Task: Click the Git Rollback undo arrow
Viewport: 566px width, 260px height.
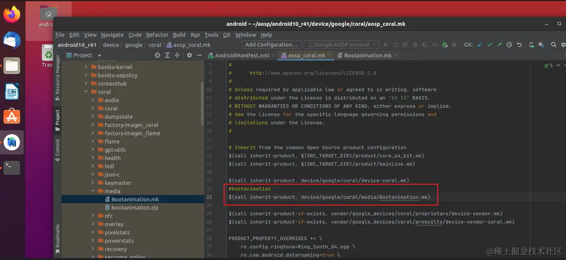Action: [x=519, y=45]
